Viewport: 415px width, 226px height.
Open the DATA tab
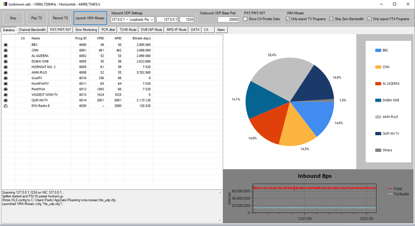[195, 30]
